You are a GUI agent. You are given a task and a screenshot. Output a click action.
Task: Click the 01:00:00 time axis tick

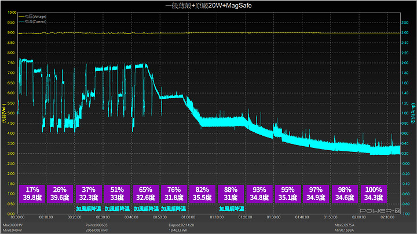(x=188, y=217)
